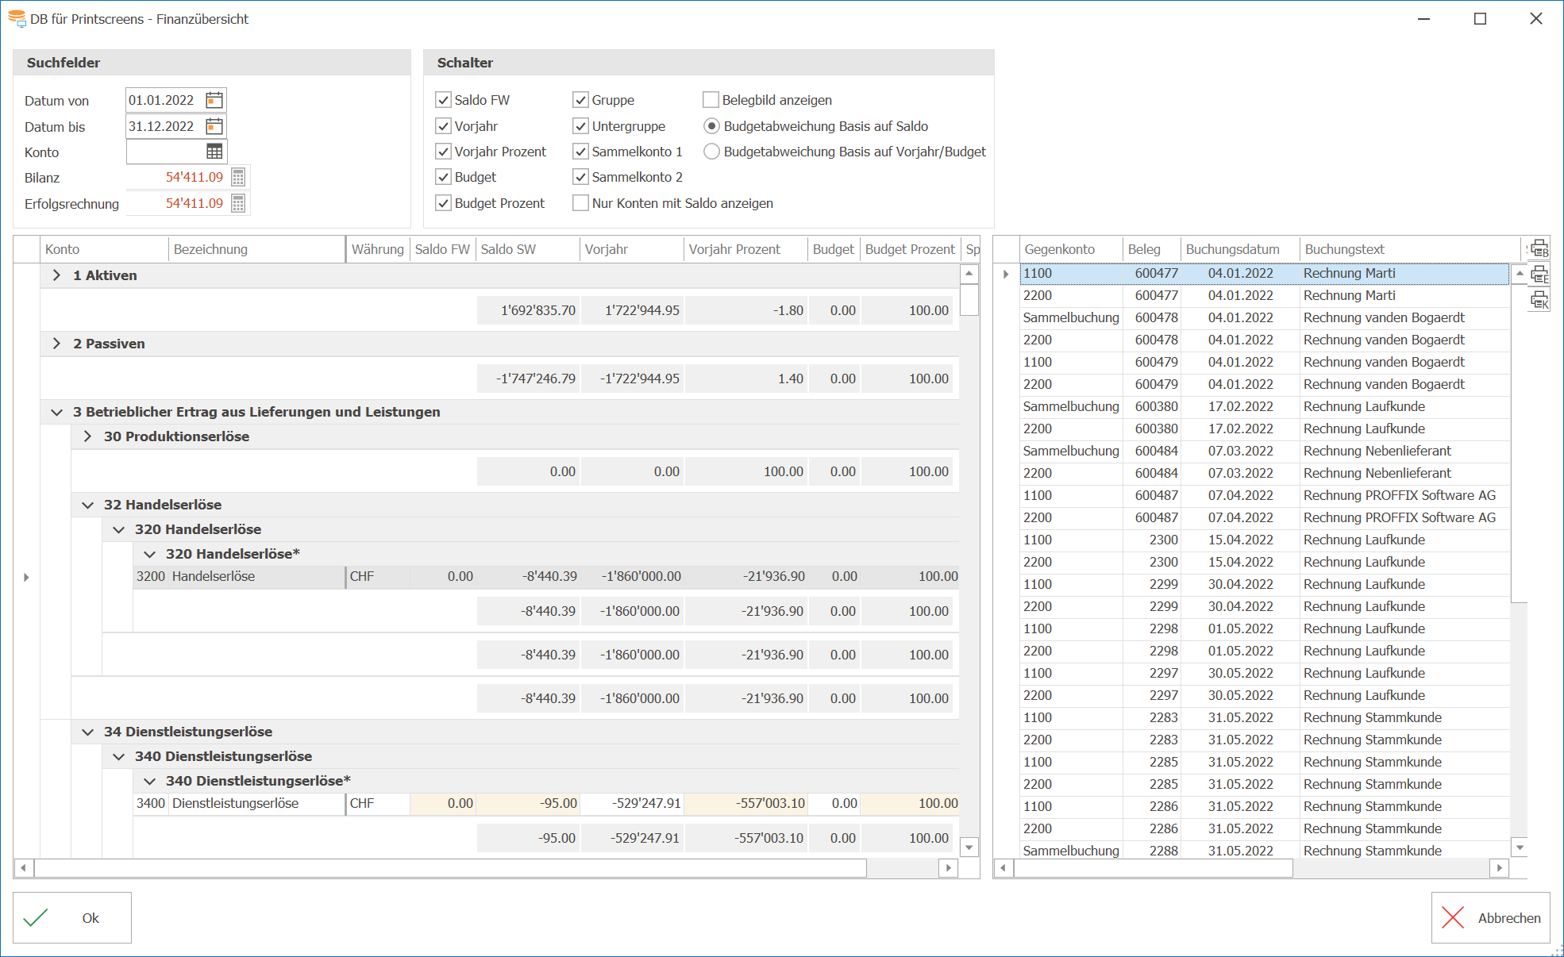Open calendar picker for Datum von
1564x957 pixels.
tap(214, 100)
